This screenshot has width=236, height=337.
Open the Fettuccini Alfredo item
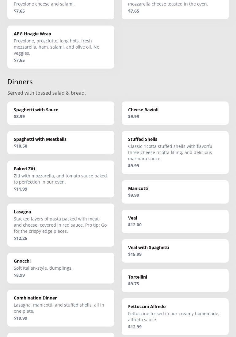(x=175, y=316)
